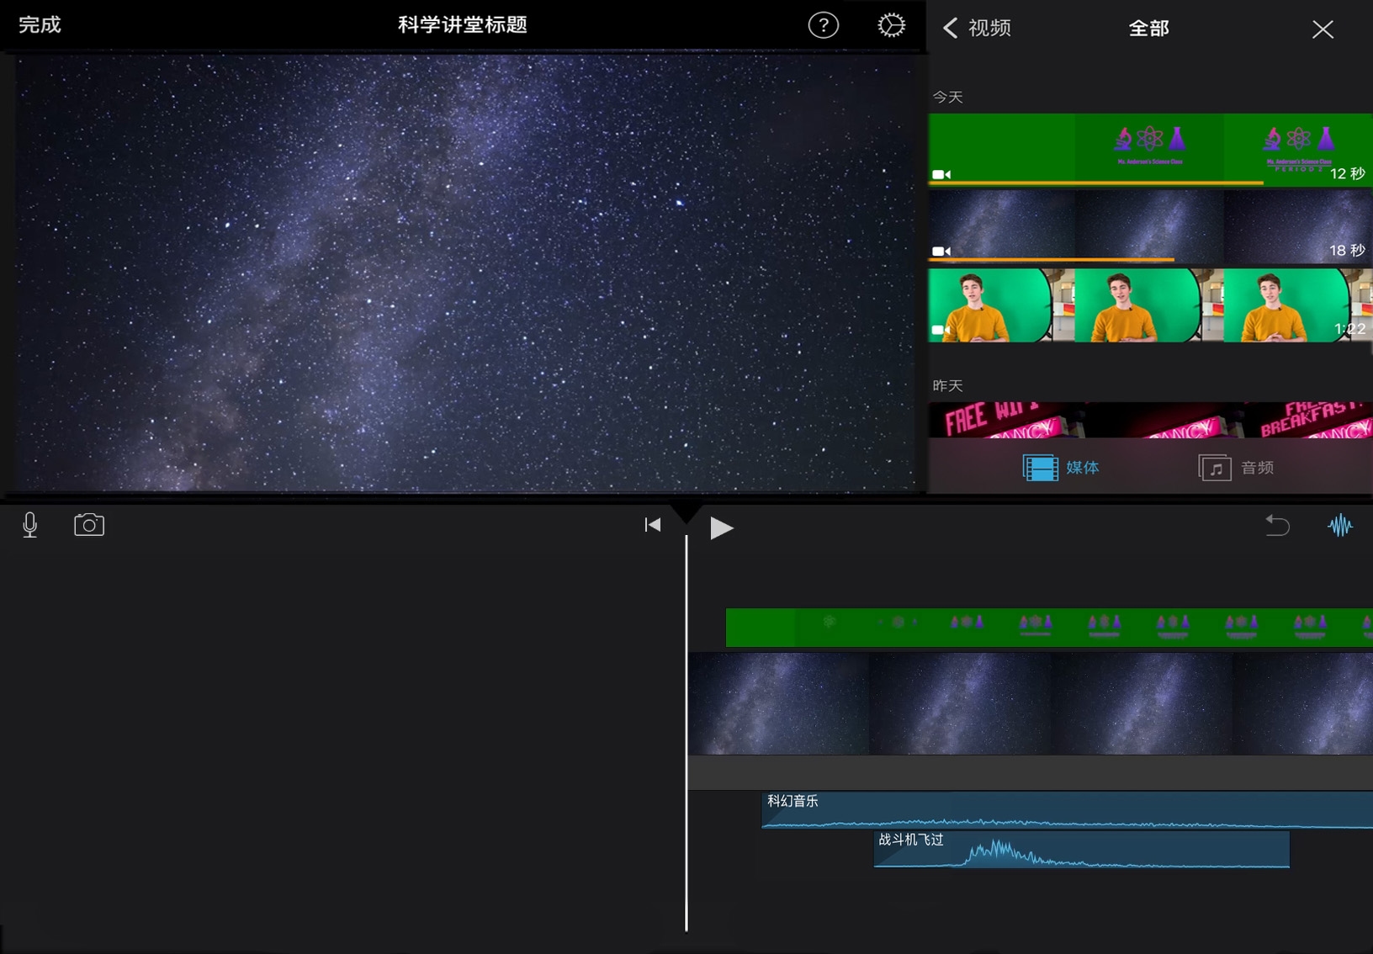This screenshot has width=1373, height=954.
Task: Open project settings gear icon
Action: coord(891,25)
